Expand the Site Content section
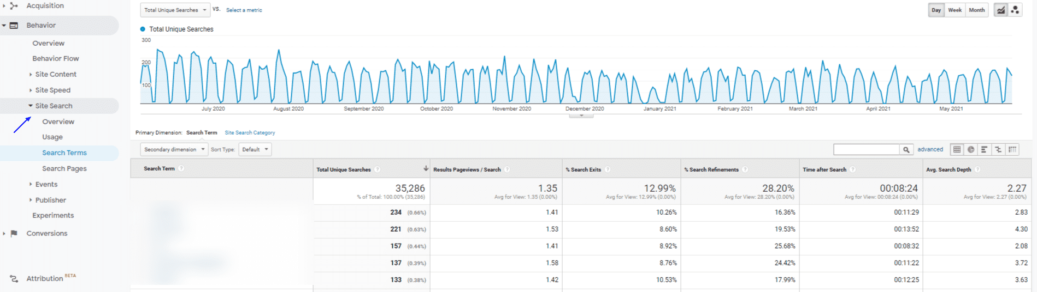Viewport: 1037px width, 292px height. coord(55,74)
